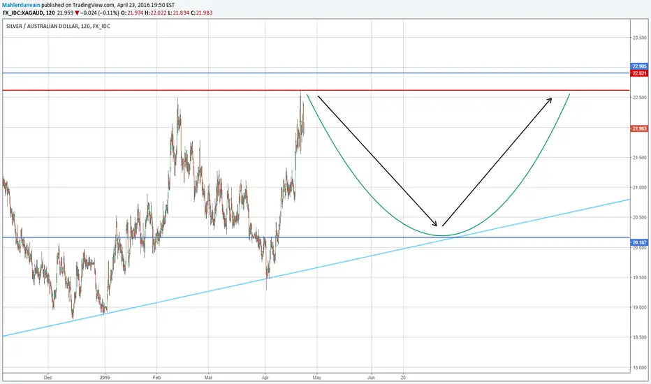Click the red 21.983 current price tag
The image size is (651, 384).
tap(639, 128)
